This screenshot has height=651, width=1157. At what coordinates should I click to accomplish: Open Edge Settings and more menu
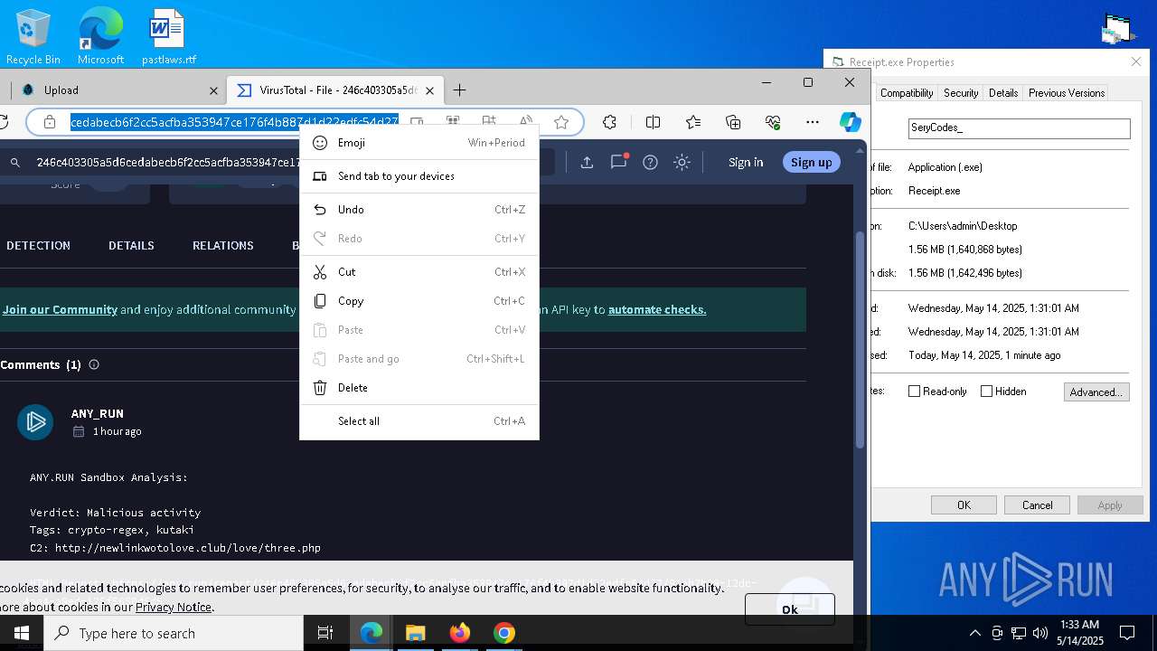pos(813,122)
